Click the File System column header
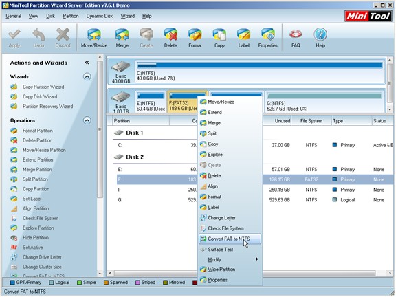 click(x=311, y=121)
